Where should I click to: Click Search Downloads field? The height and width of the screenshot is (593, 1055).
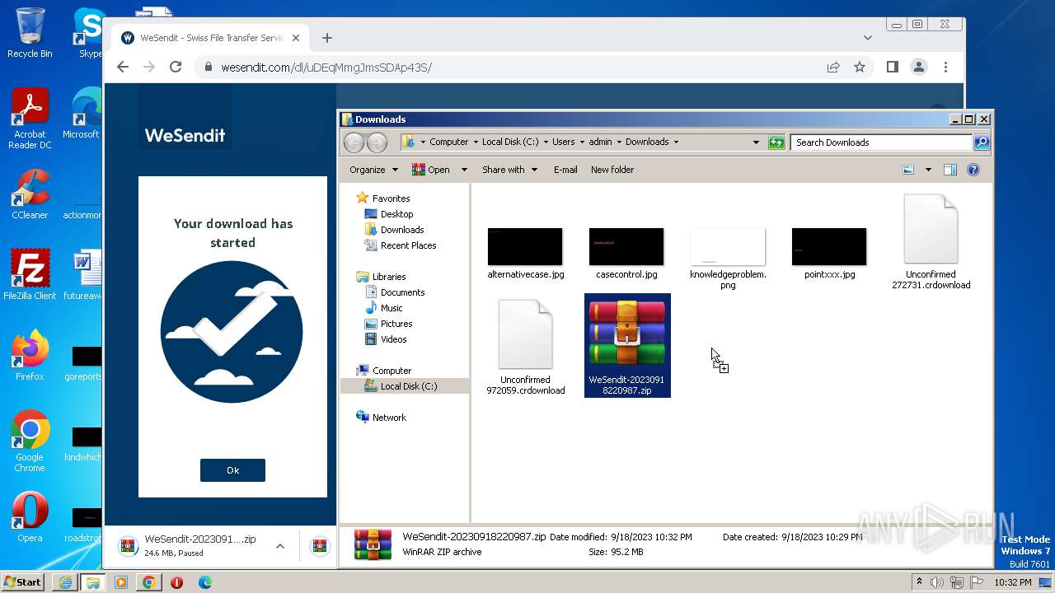click(x=880, y=142)
